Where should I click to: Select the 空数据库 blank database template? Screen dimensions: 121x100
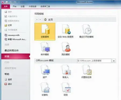click(x=45, y=32)
